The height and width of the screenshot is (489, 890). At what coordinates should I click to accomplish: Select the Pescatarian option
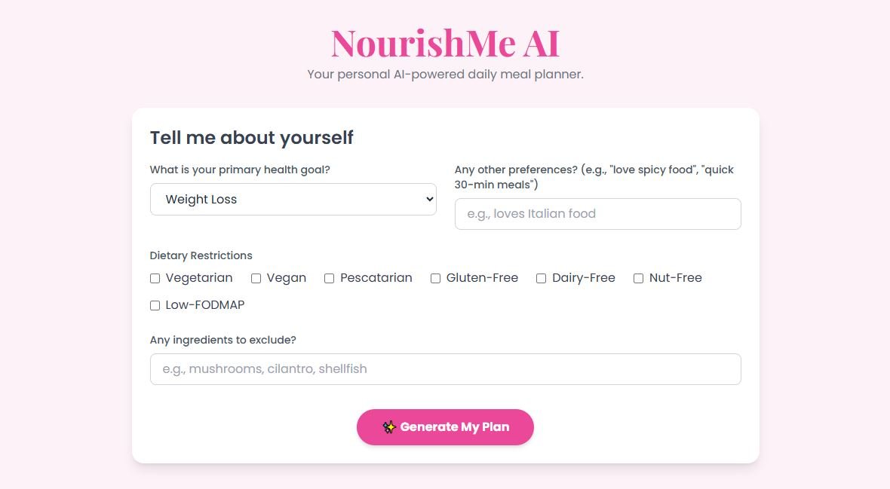pyautogui.click(x=329, y=278)
